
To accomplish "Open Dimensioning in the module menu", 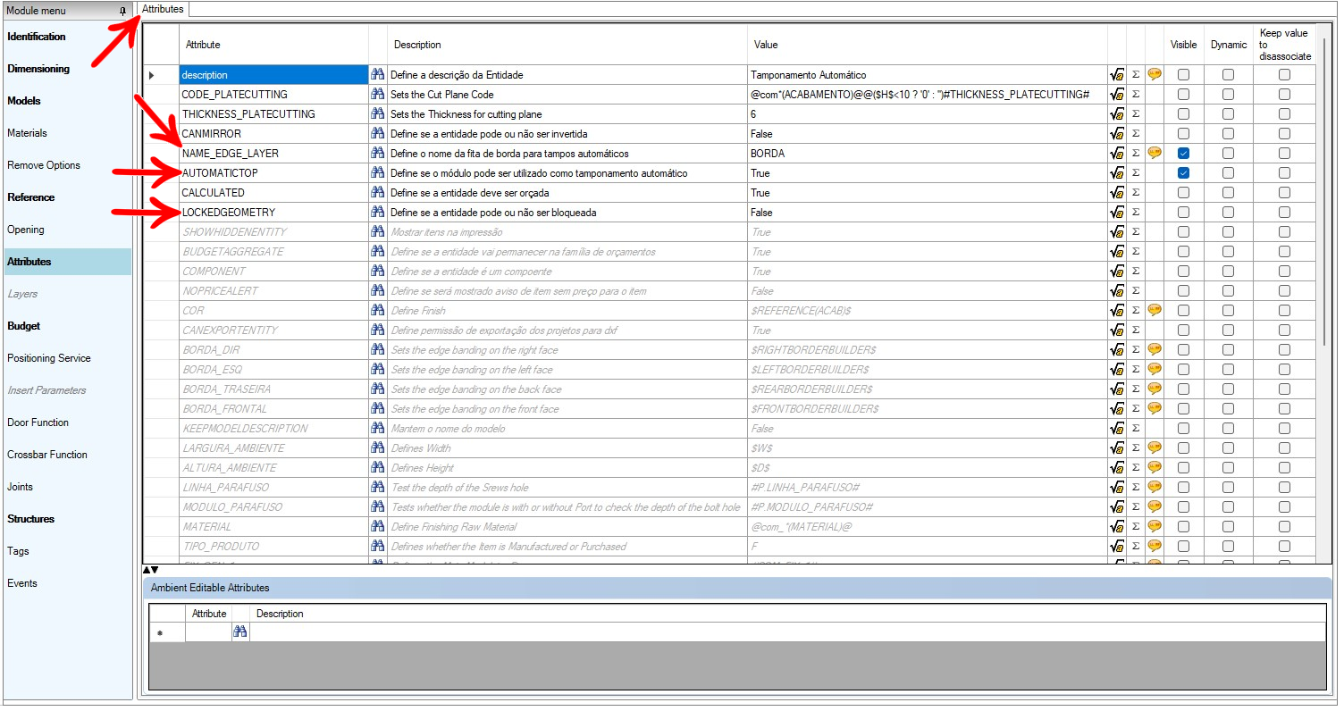I will point(38,69).
